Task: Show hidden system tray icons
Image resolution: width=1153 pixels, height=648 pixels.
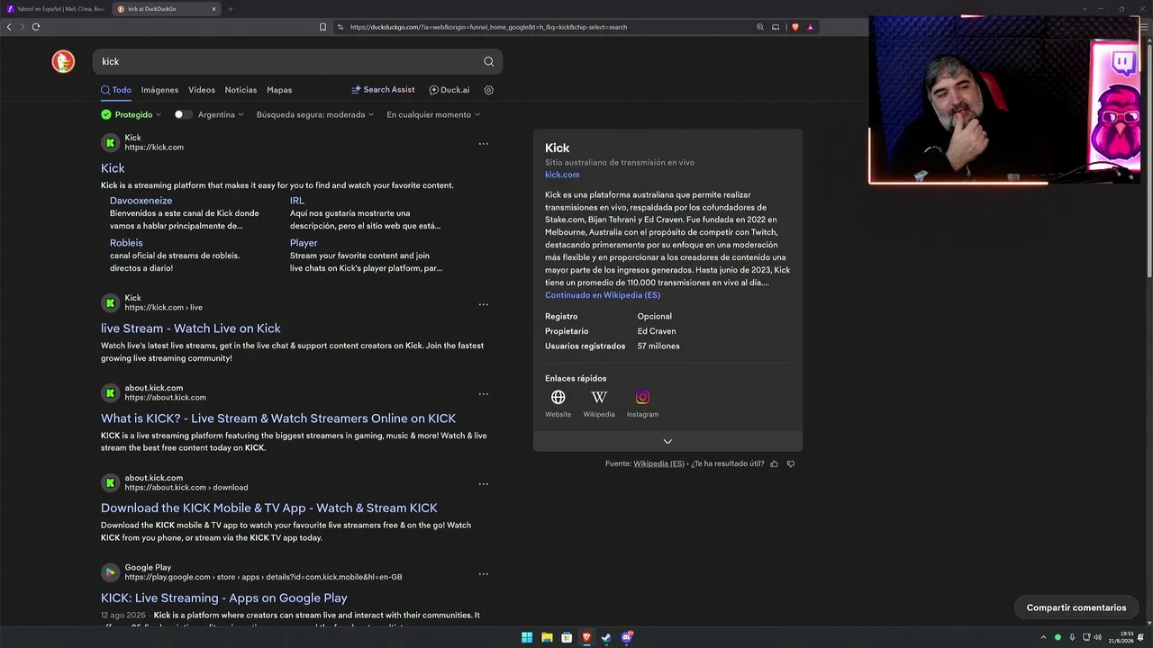Action: pos(1044,637)
